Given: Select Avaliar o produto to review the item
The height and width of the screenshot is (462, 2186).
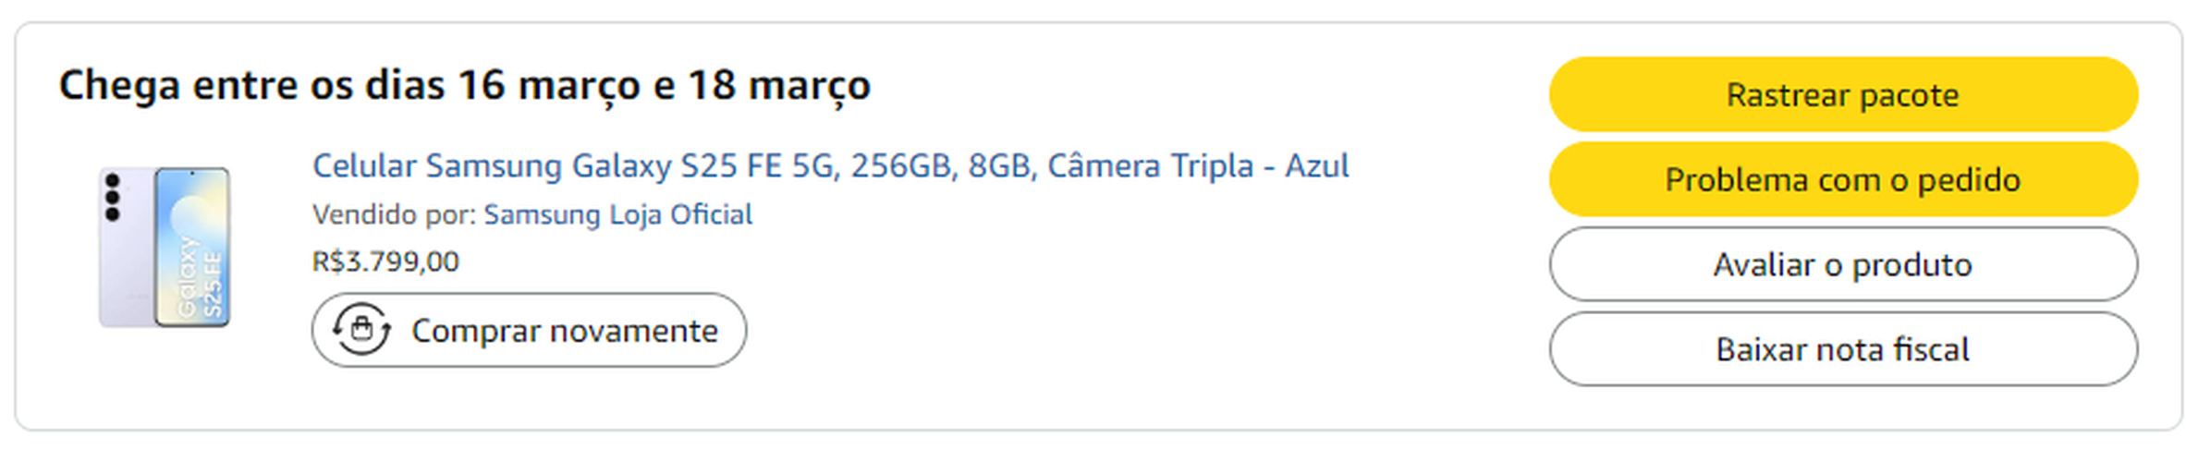Looking at the screenshot, I should (x=1842, y=264).
